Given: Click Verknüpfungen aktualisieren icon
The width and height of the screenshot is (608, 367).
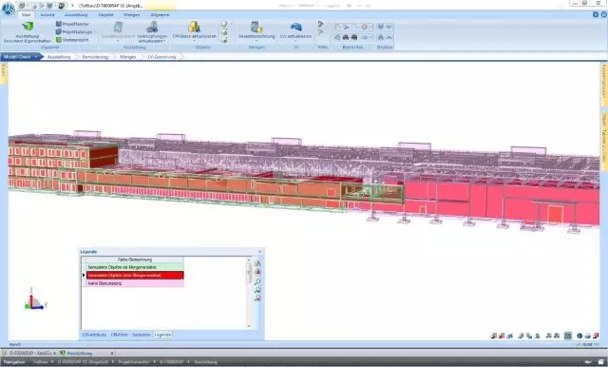Looking at the screenshot, I should [152, 27].
